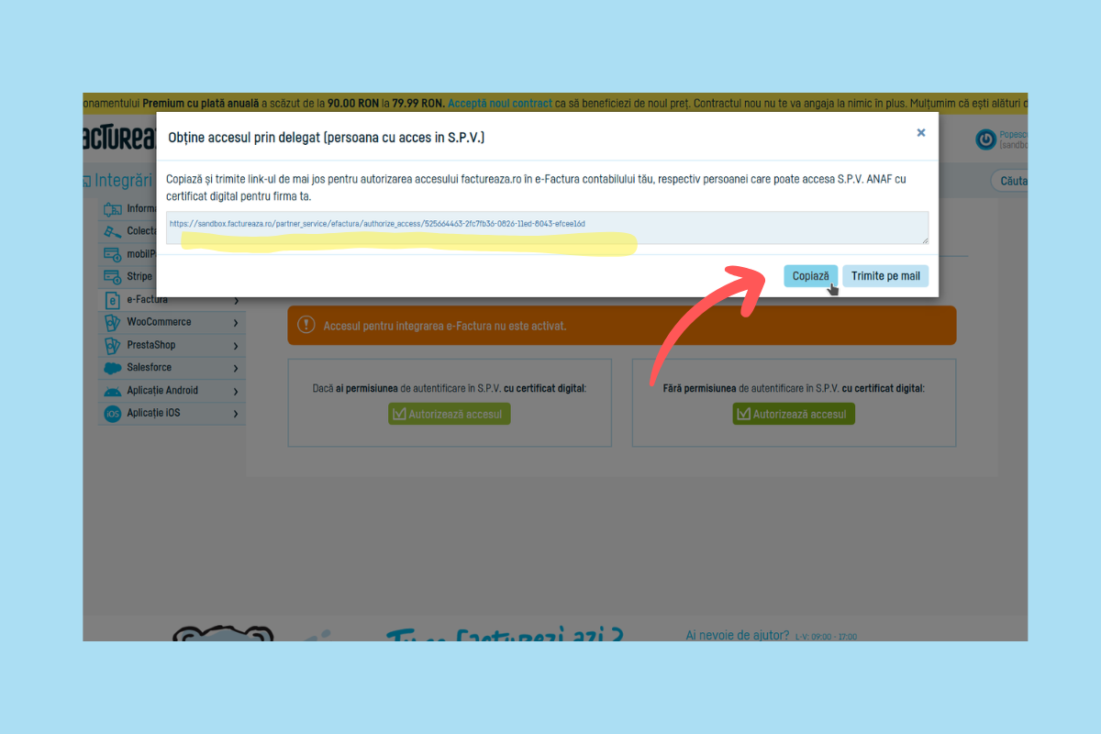Click the PrestaShop icon in sidebar

[x=113, y=346]
